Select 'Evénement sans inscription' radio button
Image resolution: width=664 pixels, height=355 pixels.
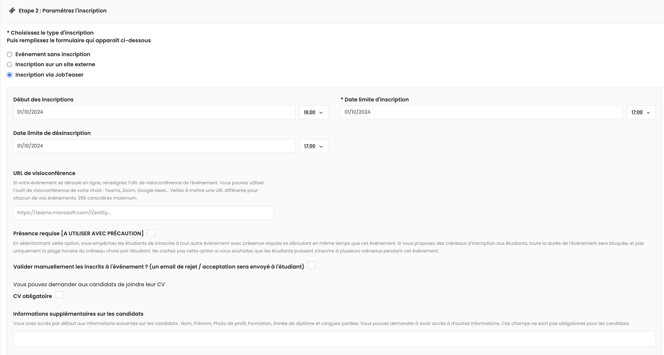click(x=10, y=55)
